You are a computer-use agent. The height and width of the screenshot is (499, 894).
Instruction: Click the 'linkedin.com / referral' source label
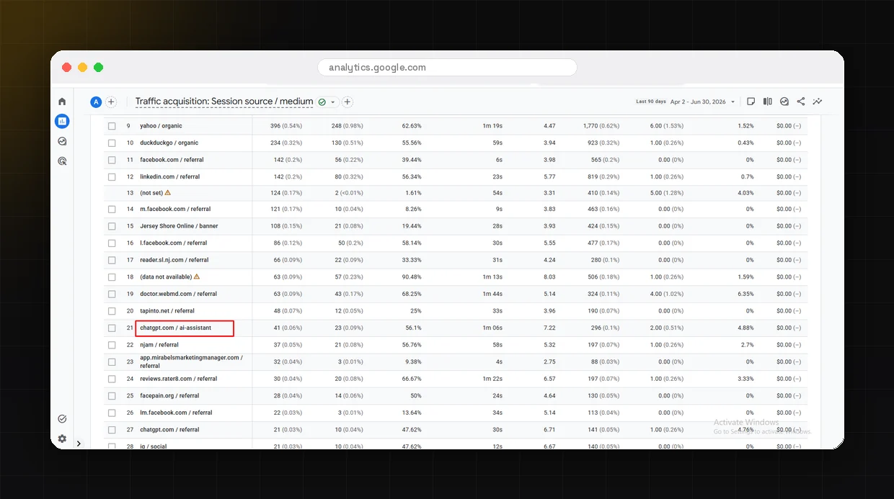(170, 176)
